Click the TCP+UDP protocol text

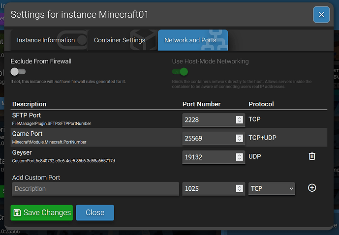point(262,138)
